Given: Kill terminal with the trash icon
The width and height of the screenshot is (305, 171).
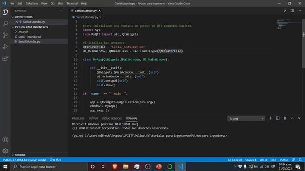Looking at the screenshot, I should 285,118.
